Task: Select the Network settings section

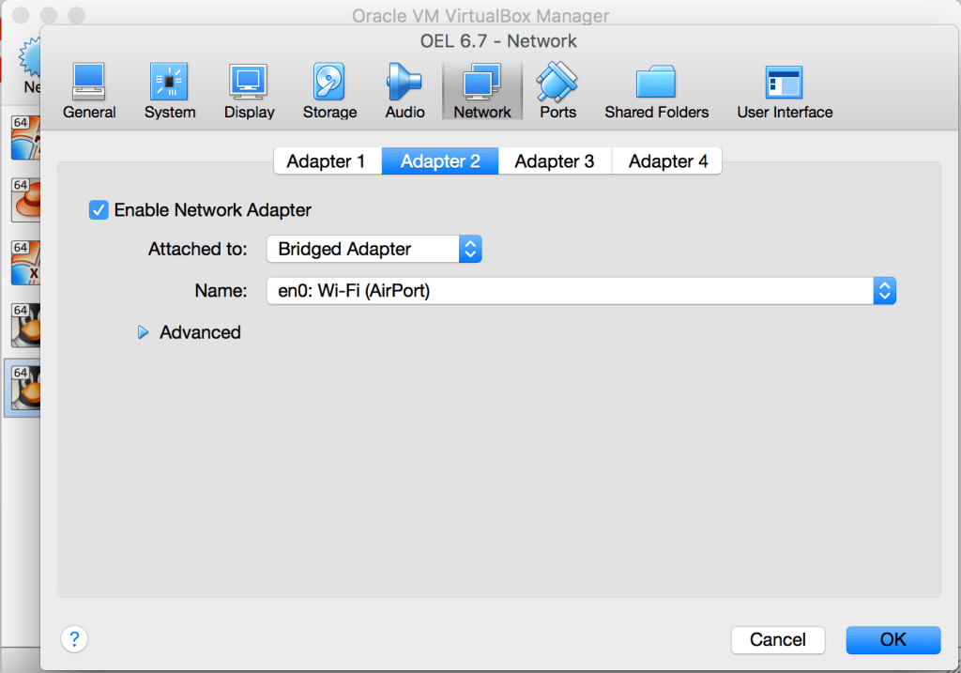Action: pyautogui.click(x=482, y=91)
